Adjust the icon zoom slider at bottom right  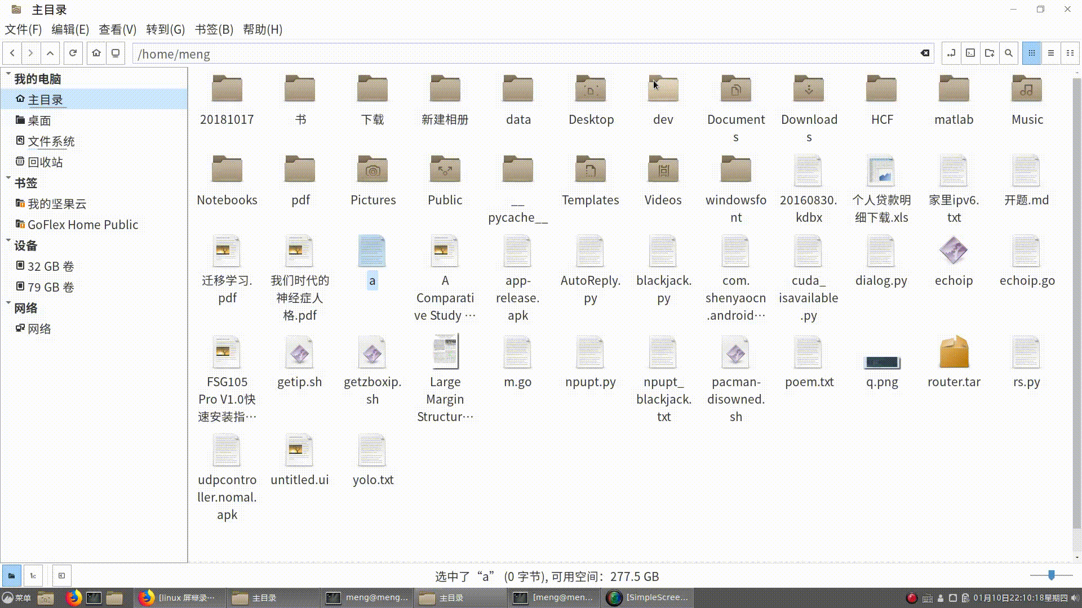tap(1052, 575)
